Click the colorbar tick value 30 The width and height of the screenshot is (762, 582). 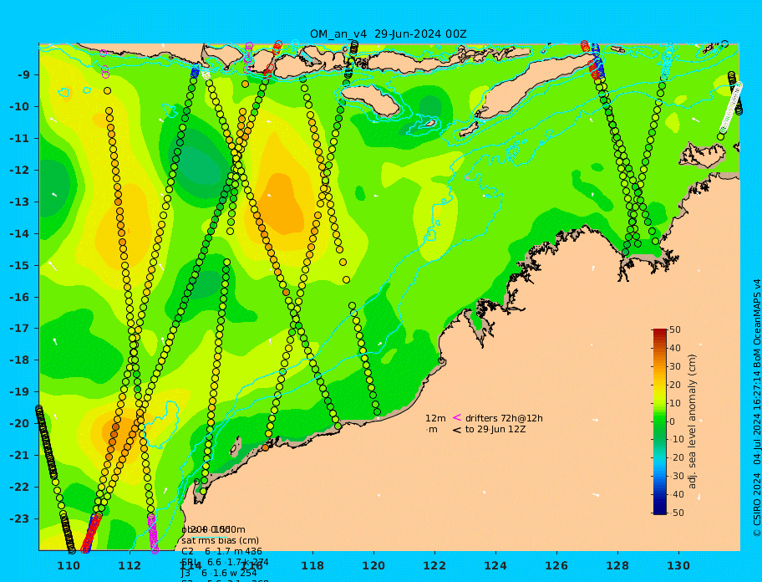tap(675, 366)
